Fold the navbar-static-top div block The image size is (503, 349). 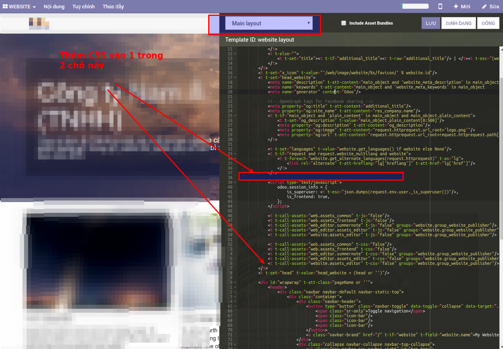235,292
